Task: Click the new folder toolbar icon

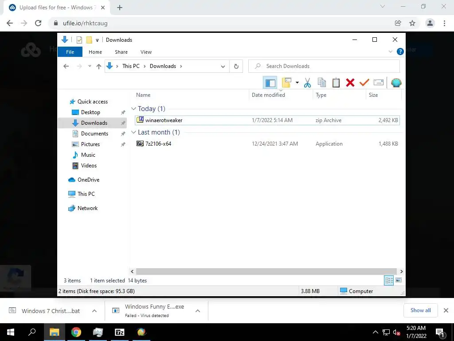Action: [287, 83]
